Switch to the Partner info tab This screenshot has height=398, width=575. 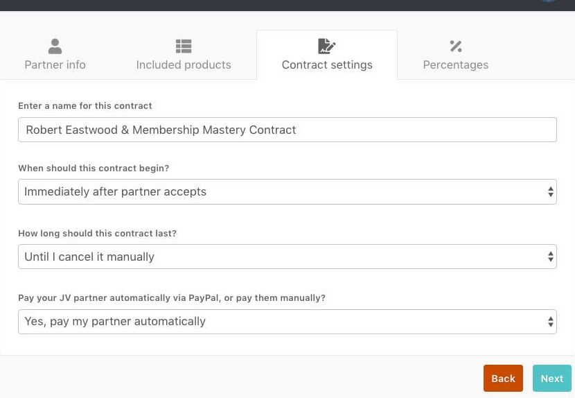pyautogui.click(x=55, y=64)
